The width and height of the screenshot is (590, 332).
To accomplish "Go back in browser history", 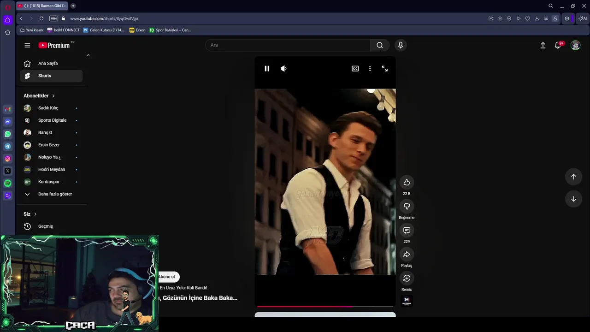I will pyautogui.click(x=21, y=18).
